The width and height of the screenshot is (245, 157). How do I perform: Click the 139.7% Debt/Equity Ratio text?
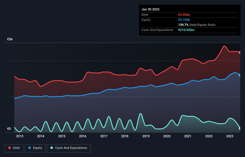[197, 25]
